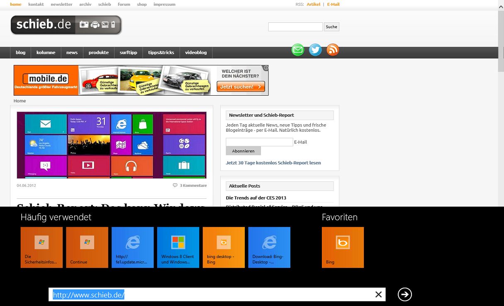Open the 'schieb' top navigation link
This screenshot has height=306, width=504.
(x=105, y=4)
